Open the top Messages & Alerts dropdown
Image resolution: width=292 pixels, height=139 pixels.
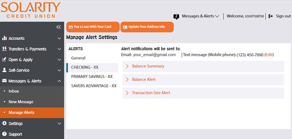(200, 16)
